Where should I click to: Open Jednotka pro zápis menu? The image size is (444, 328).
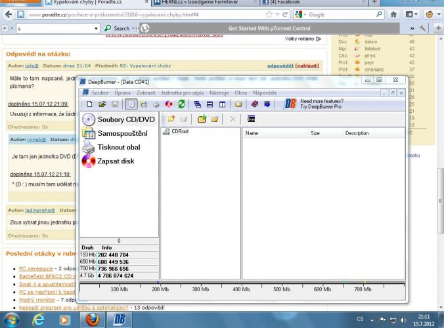coord(183,92)
